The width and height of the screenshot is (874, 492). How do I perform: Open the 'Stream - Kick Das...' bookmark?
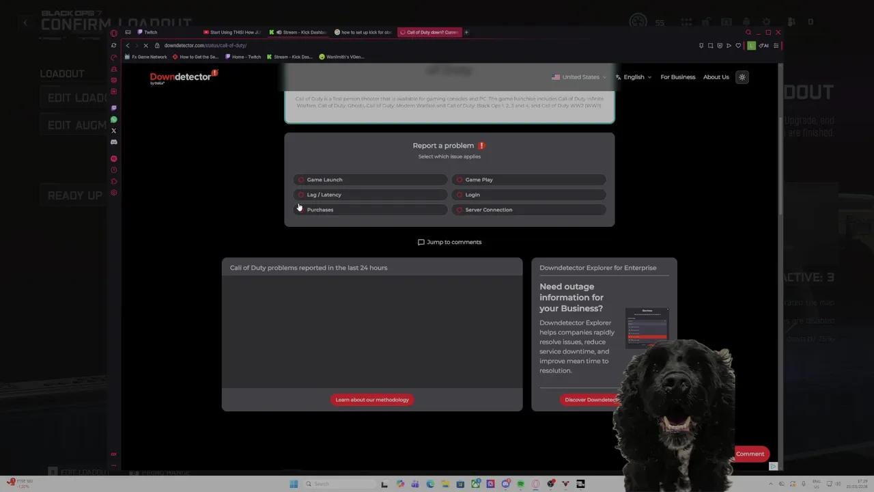click(290, 57)
